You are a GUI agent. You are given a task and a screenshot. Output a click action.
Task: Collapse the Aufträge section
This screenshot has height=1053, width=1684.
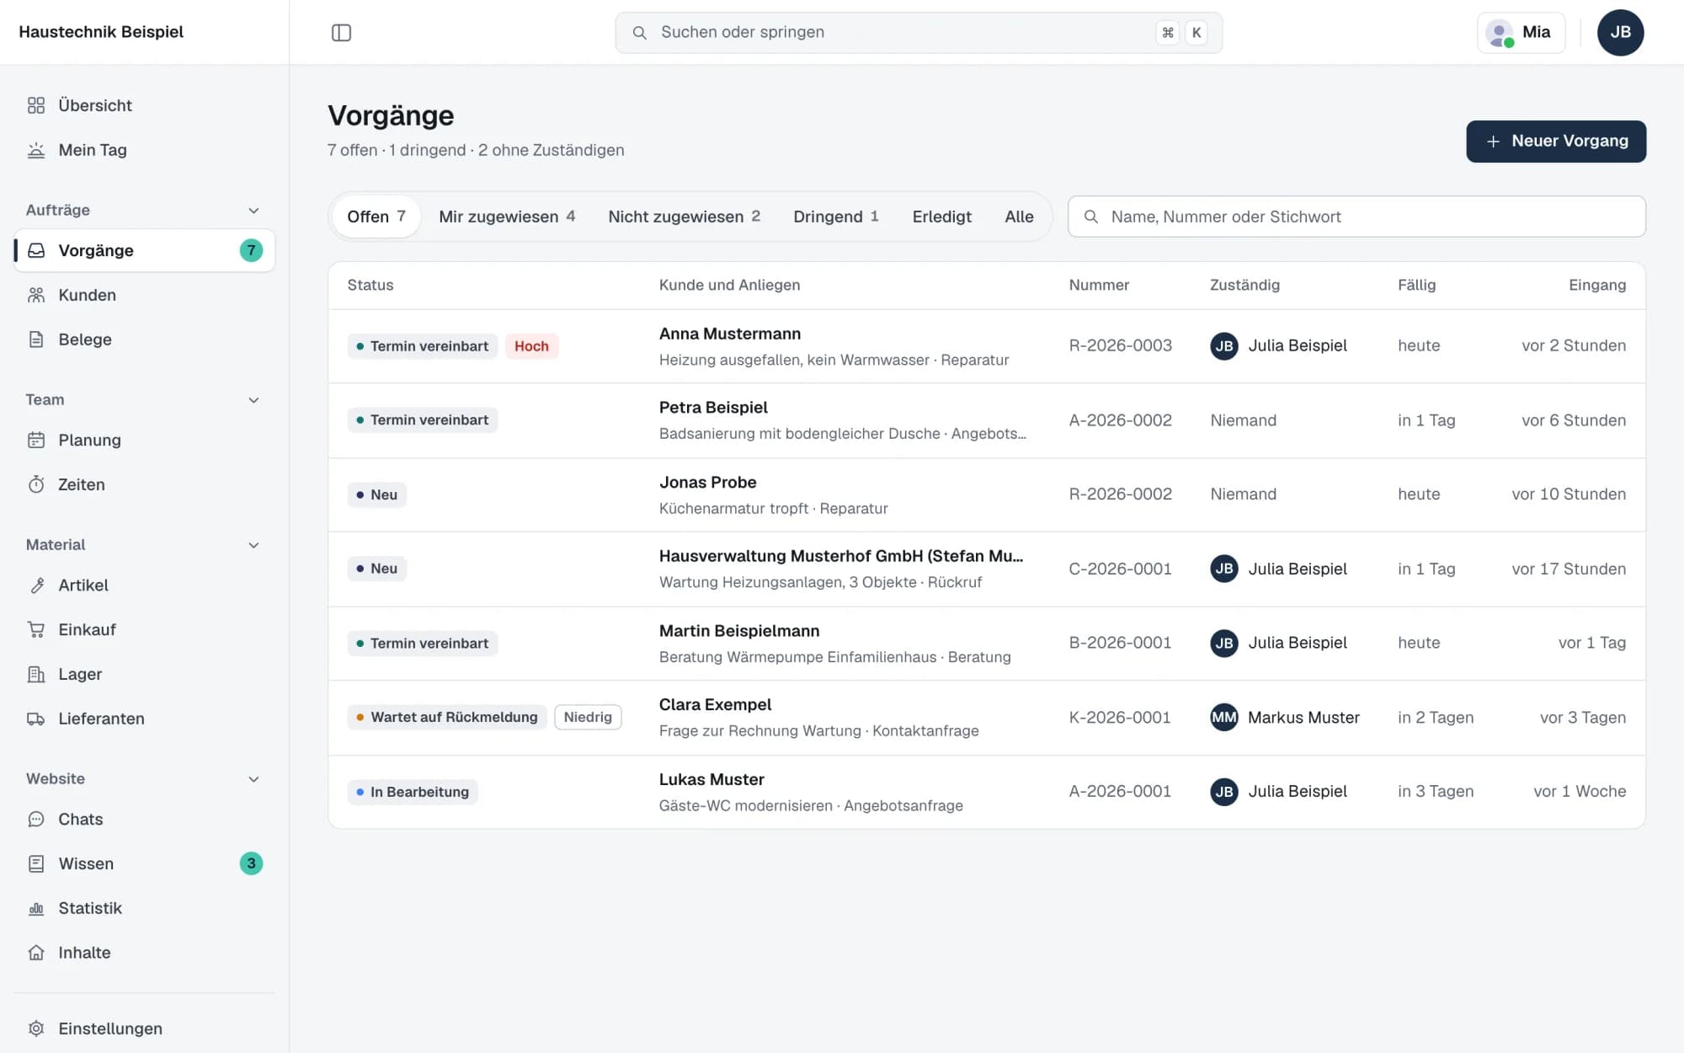[x=253, y=211]
